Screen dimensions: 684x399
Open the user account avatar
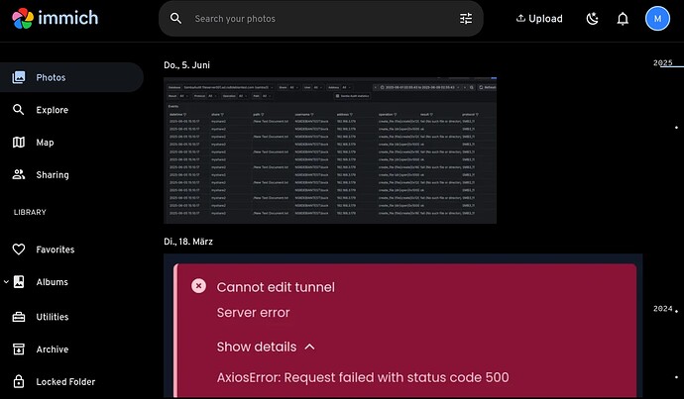coord(657,19)
